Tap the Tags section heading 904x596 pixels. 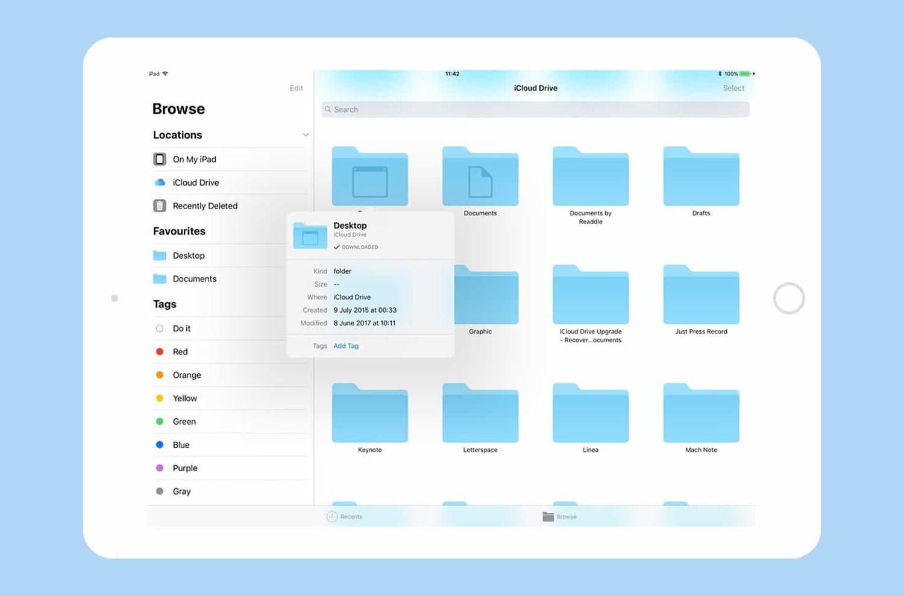(x=165, y=304)
